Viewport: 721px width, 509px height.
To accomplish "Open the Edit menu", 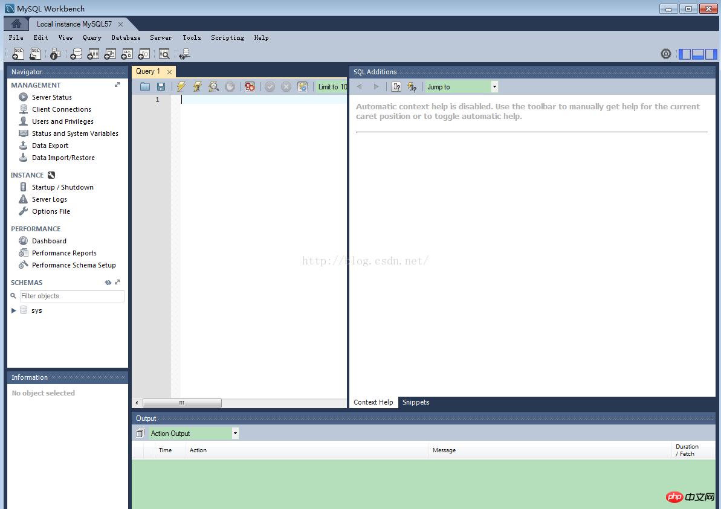I will [40, 37].
